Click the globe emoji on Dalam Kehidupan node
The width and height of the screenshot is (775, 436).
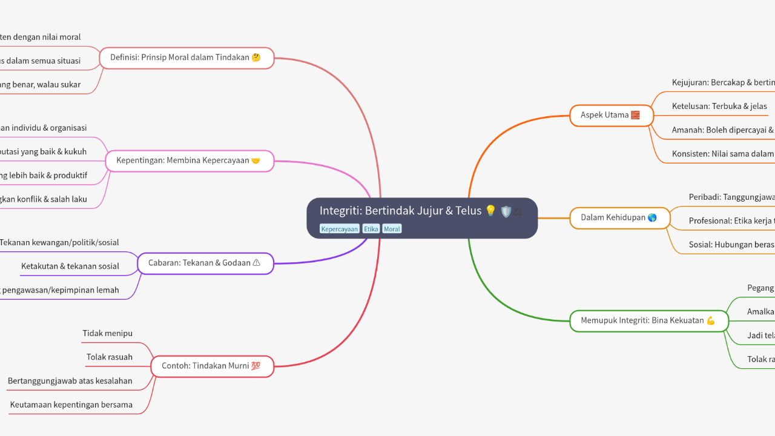(x=652, y=218)
